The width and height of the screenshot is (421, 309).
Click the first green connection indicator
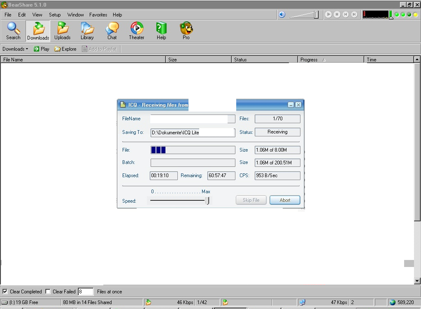coord(397,15)
